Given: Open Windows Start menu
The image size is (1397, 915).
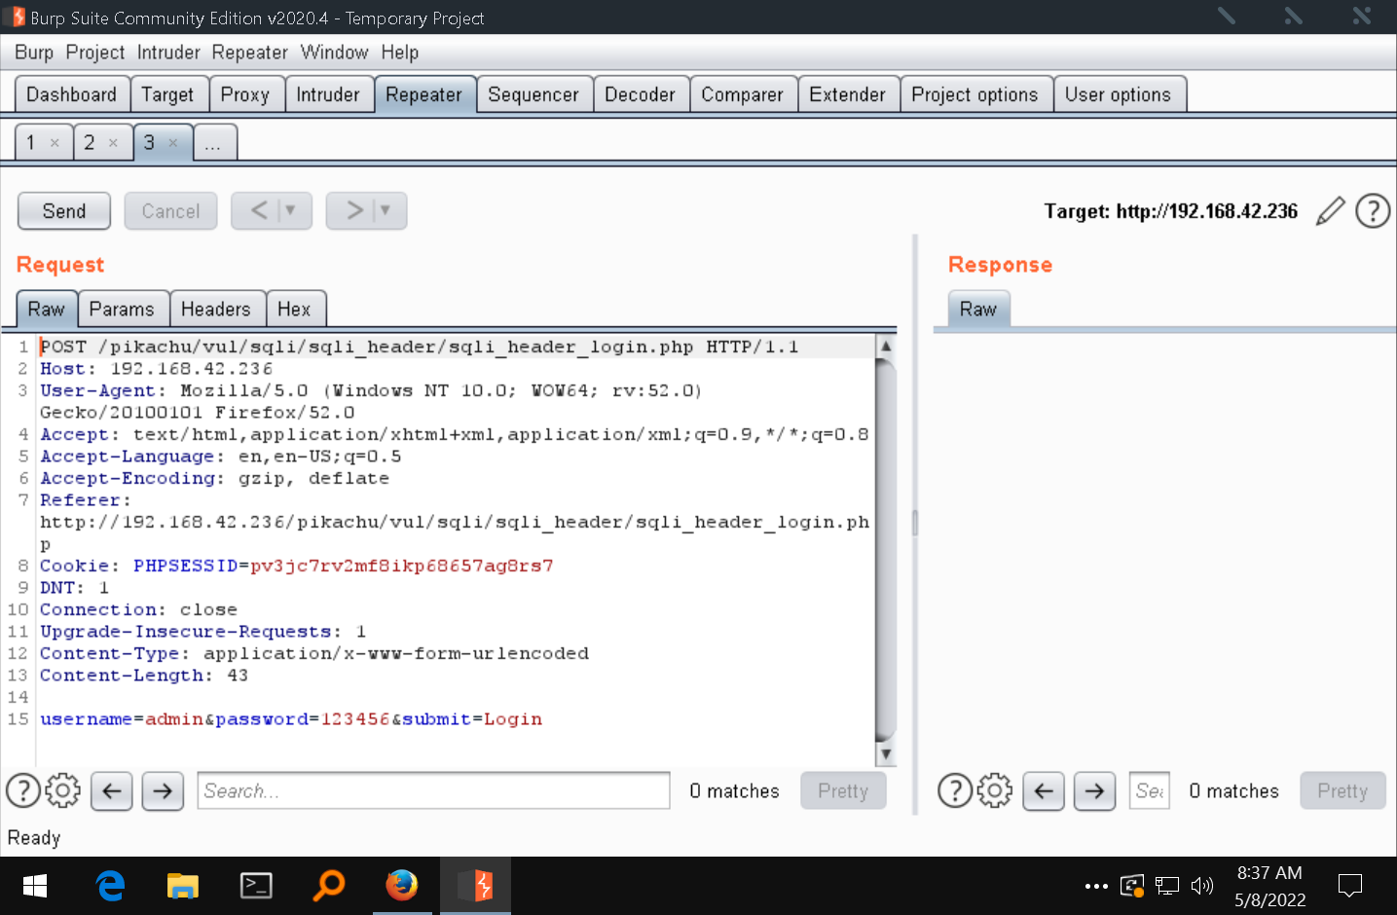Looking at the screenshot, I should pyautogui.click(x=35, y=886).
